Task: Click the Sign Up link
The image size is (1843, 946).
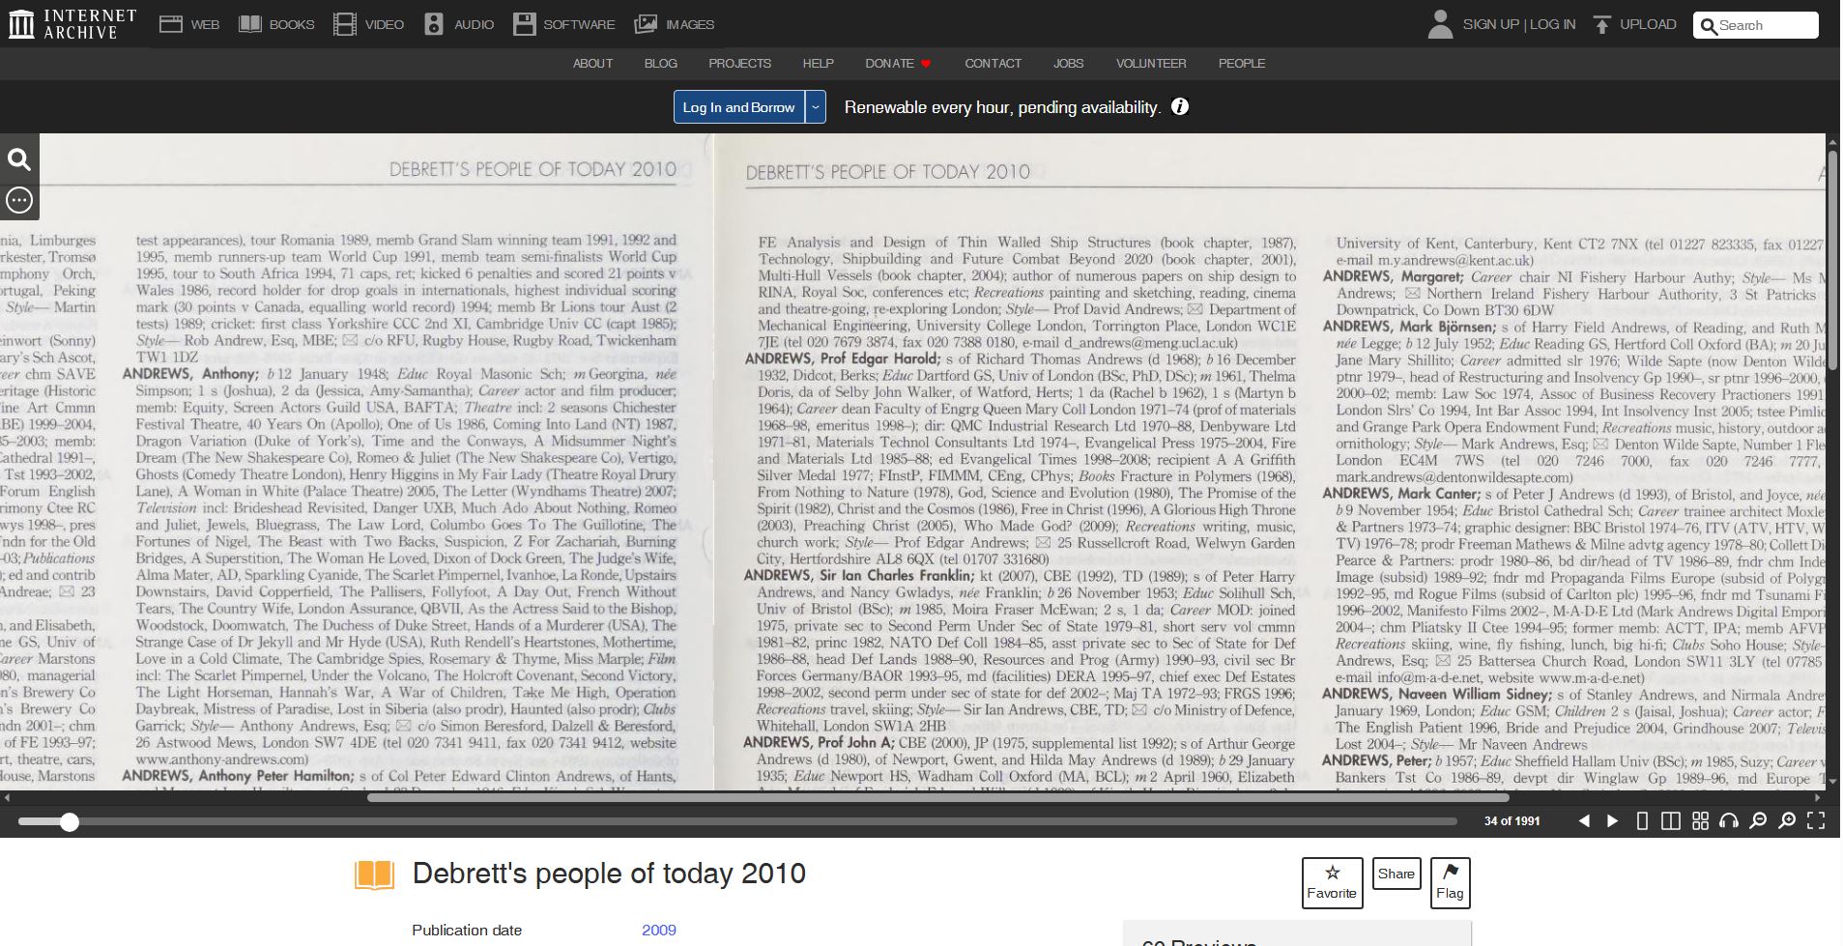Action: pyautogui.click(x=1490, y=24)
